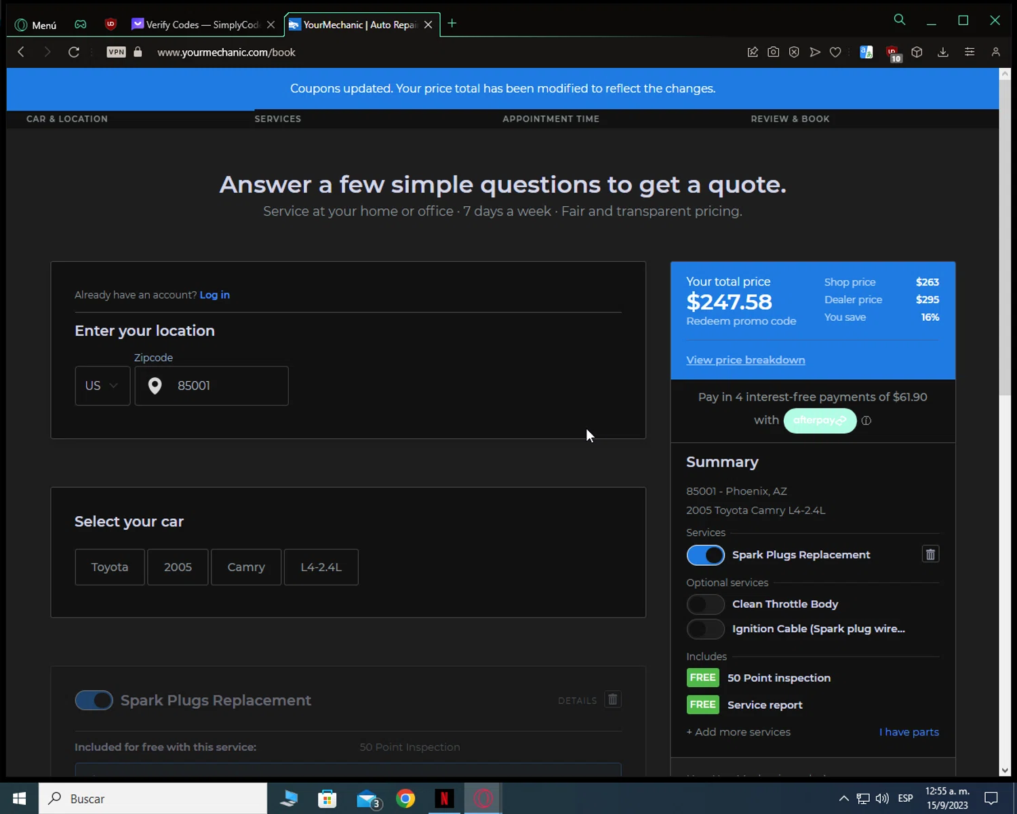Click the padlock site security icon
This screenshot has width=1017, height=814.
coord(138,52)
